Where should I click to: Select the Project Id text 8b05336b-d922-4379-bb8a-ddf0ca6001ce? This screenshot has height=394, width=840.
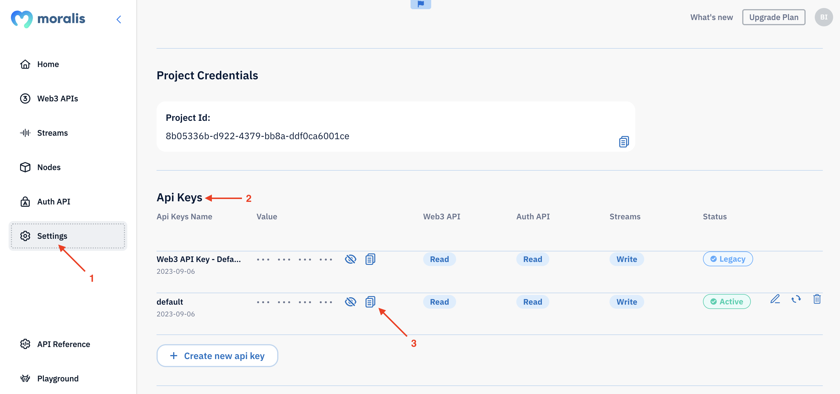point(257,136)
